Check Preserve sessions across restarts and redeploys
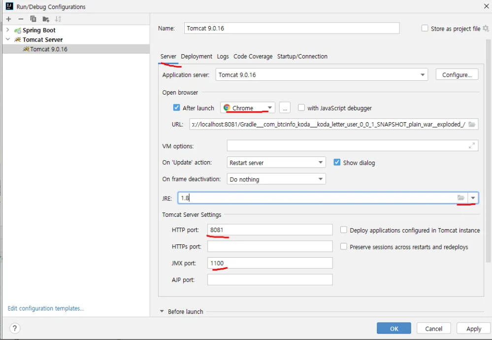The height and width of the screenshot is (340, 492). 344,246
